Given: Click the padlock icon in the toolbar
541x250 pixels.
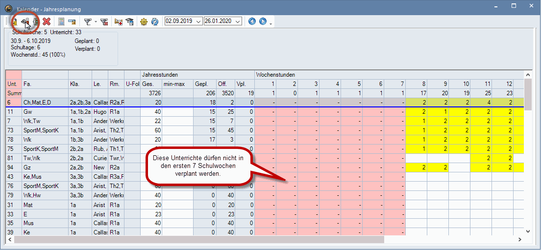Looking at the screenshot, I should tap(15, 21).
